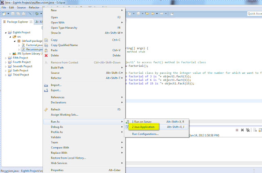
Task: Click the New wizard toolbar icon
Action: point(4,14)
